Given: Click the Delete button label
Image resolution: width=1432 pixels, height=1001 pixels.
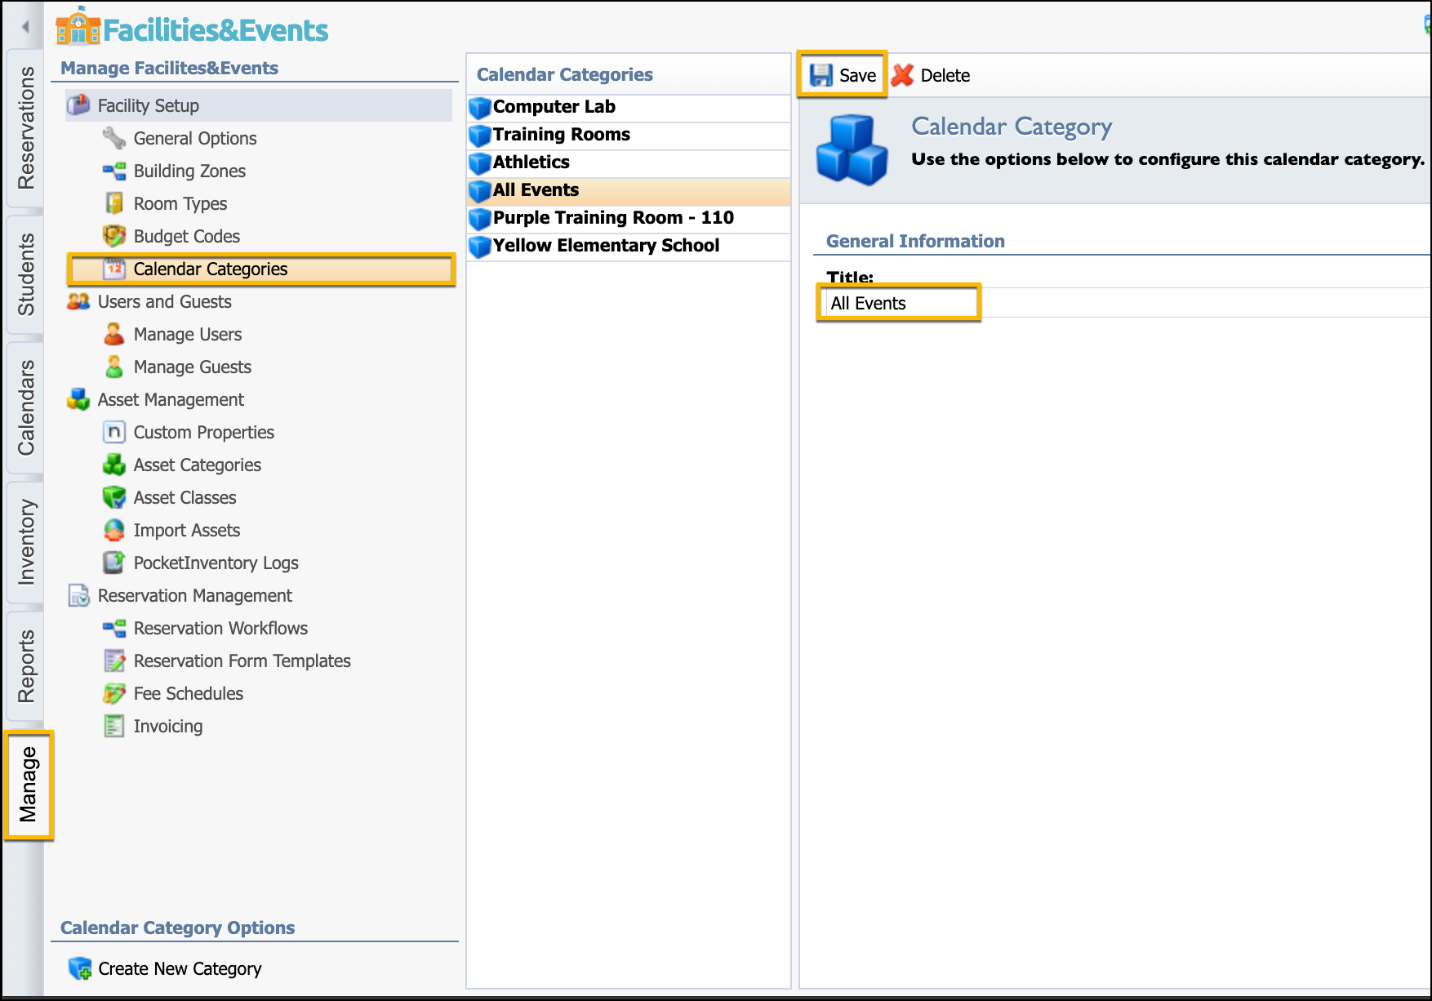Looking at the screenshot, I should tap(945, 75).
